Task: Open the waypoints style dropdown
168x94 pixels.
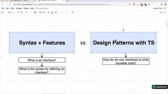Action: tap(66, 12)
